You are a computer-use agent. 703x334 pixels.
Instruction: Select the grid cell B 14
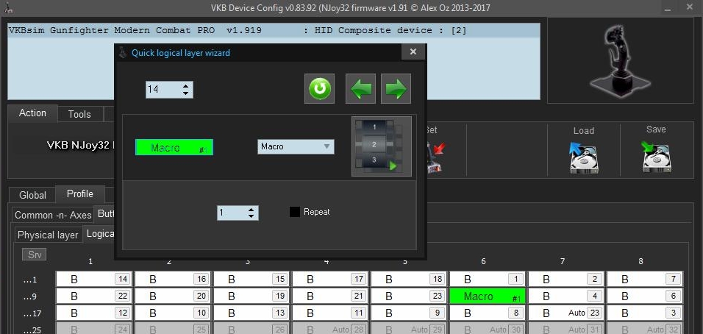93,280
